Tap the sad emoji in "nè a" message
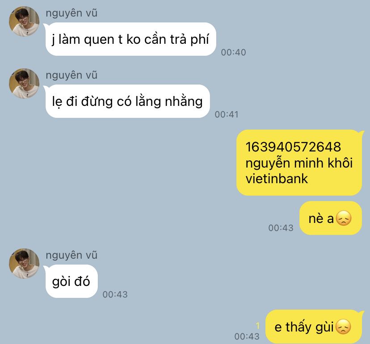The width and height of the screenshot is (370, 344). [343, 218]
